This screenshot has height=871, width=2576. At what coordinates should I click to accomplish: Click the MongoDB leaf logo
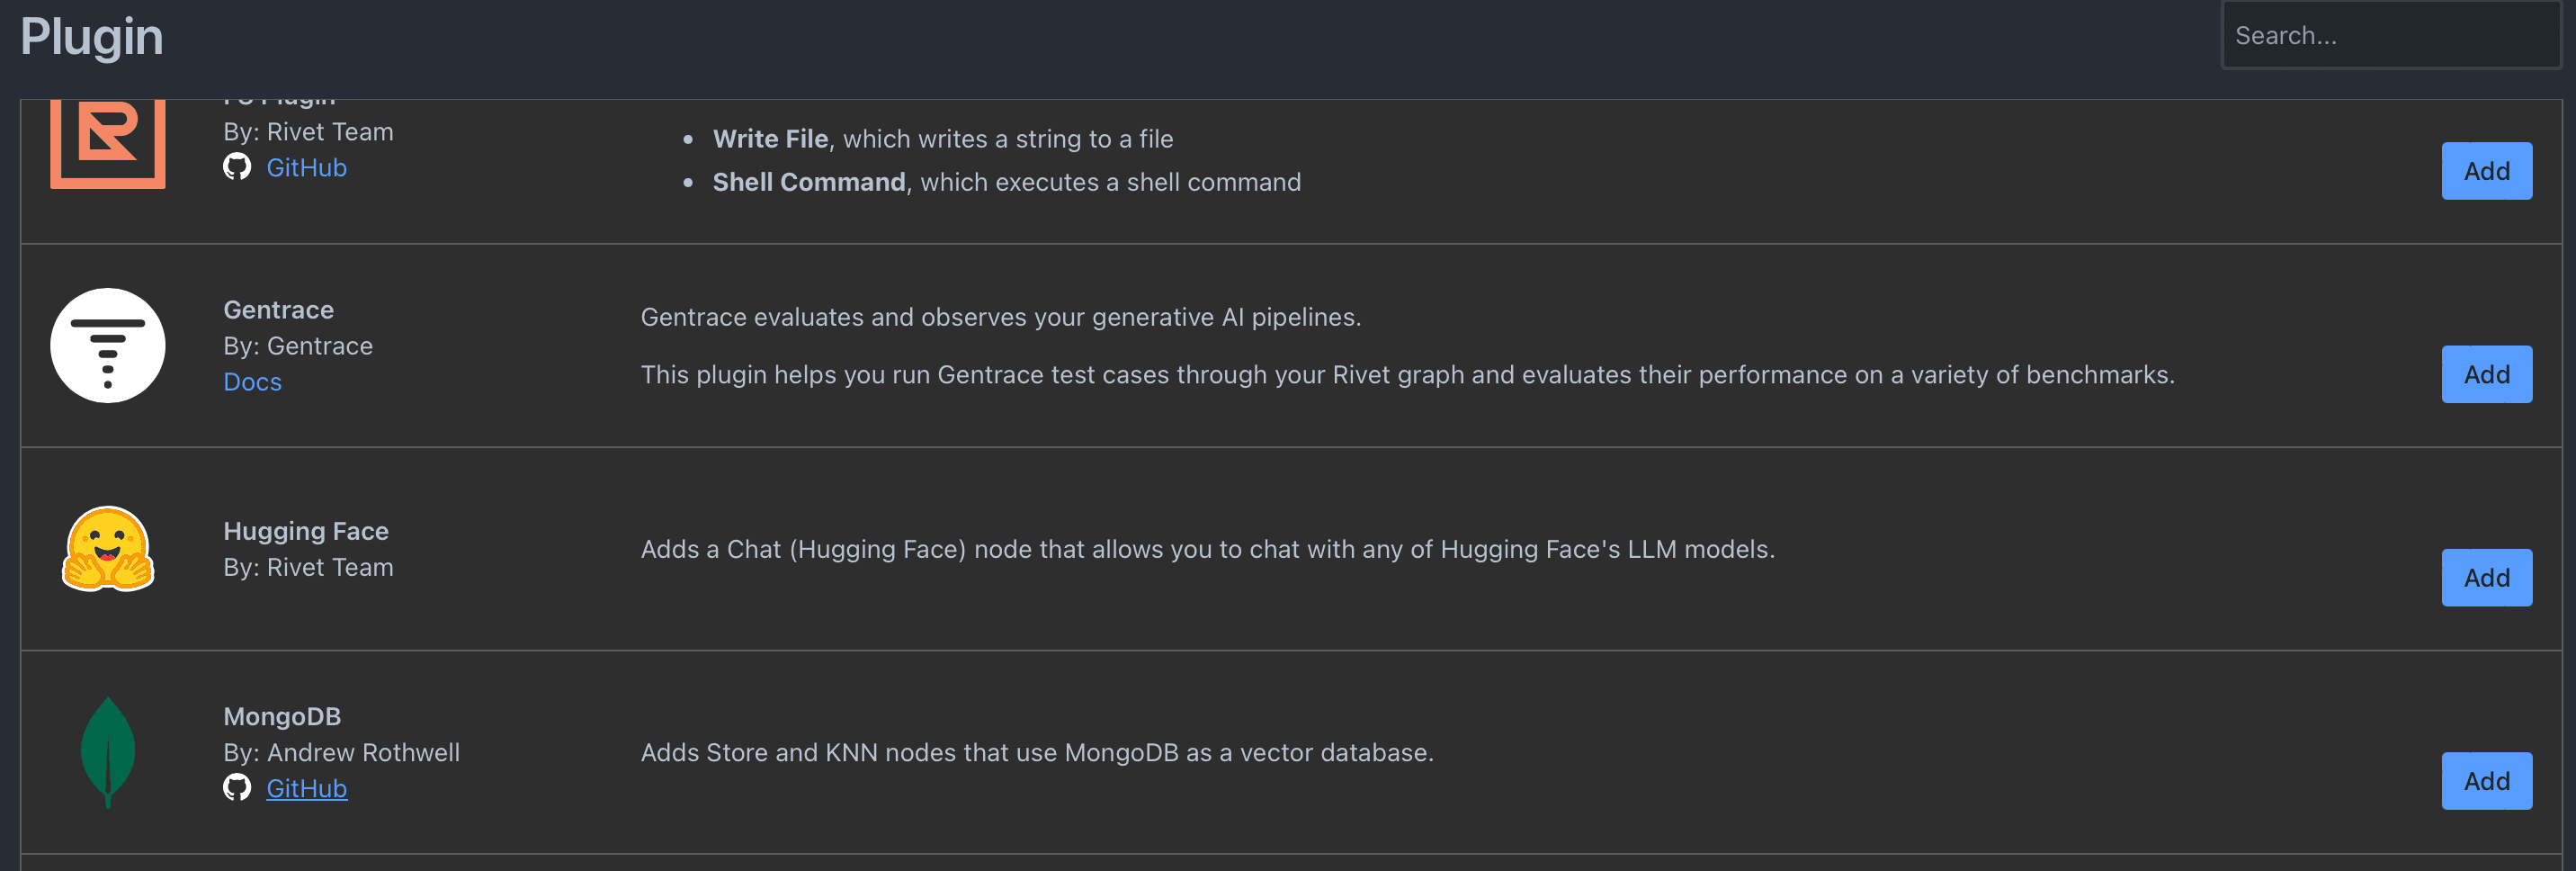[x=108, y=752]
